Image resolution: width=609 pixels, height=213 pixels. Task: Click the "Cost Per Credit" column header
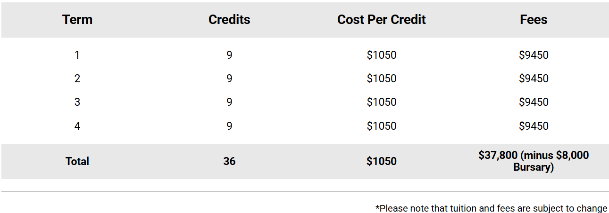[x=381, y=20]
